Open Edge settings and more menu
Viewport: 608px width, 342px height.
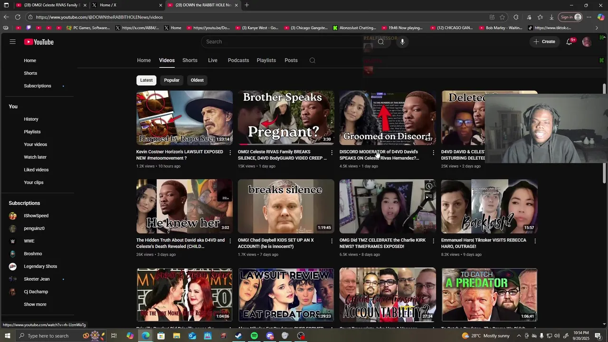(589, 17)
